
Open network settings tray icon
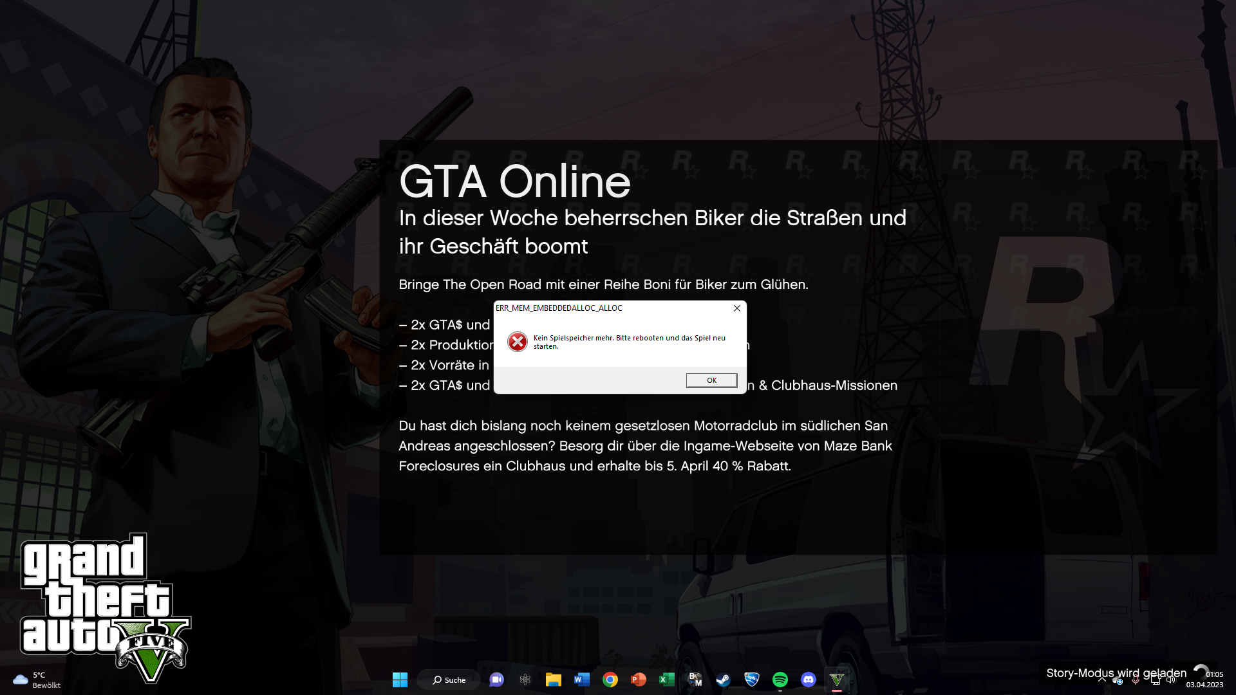point(1156,680)
